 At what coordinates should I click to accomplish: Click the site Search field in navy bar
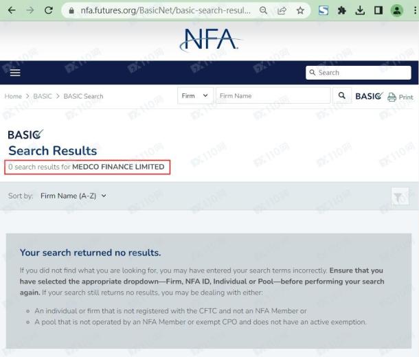coord(359,73)
